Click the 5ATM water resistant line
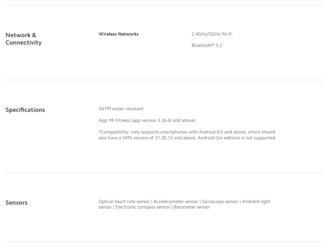Image resolution: width=326 pixels, height=247 pixels. pos(121,109)
